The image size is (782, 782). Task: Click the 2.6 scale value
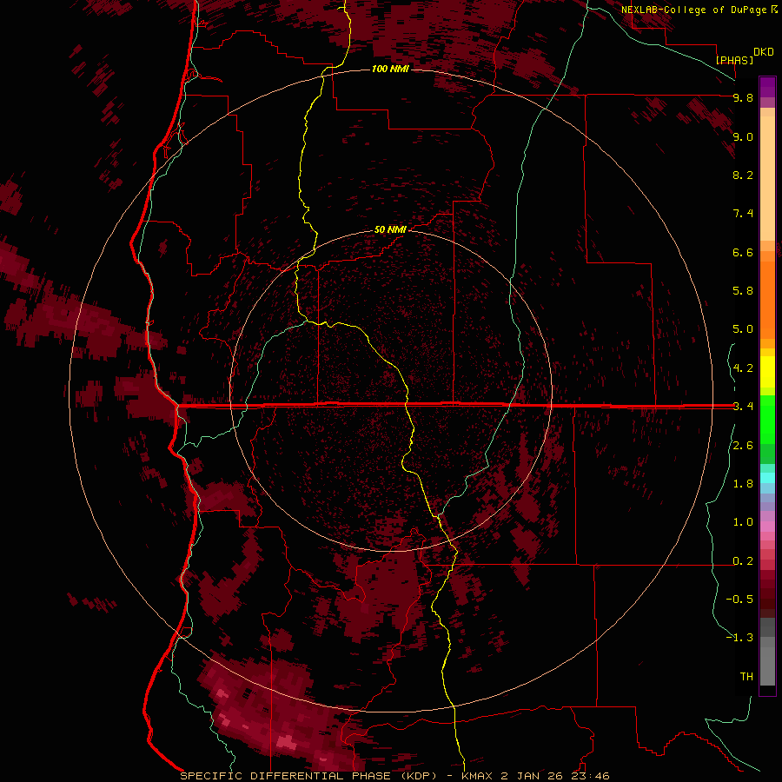[743, 446]
